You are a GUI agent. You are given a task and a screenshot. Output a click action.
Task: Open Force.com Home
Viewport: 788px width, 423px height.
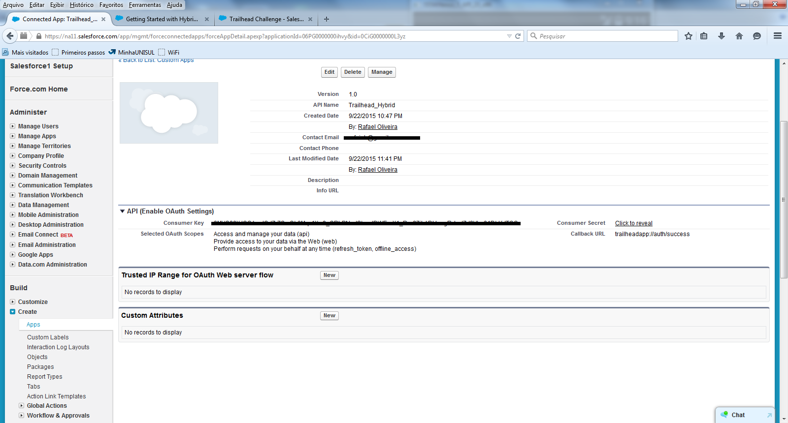pos(39,89)
